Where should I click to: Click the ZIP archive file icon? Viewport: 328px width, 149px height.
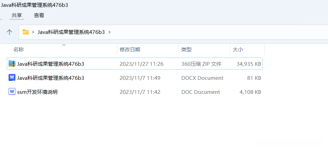tap(12, 64)
